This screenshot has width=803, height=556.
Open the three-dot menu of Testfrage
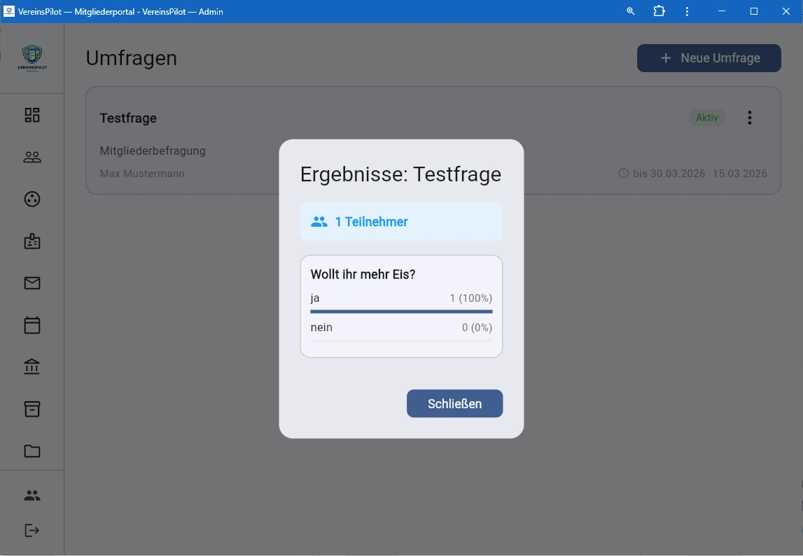tap(750, 118)
